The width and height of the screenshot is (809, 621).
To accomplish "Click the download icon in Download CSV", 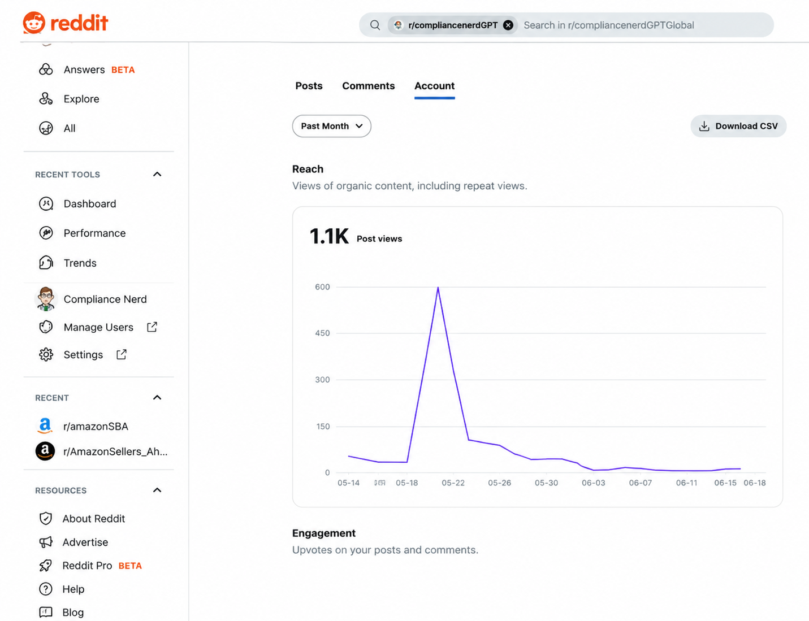I will (704, 126).
